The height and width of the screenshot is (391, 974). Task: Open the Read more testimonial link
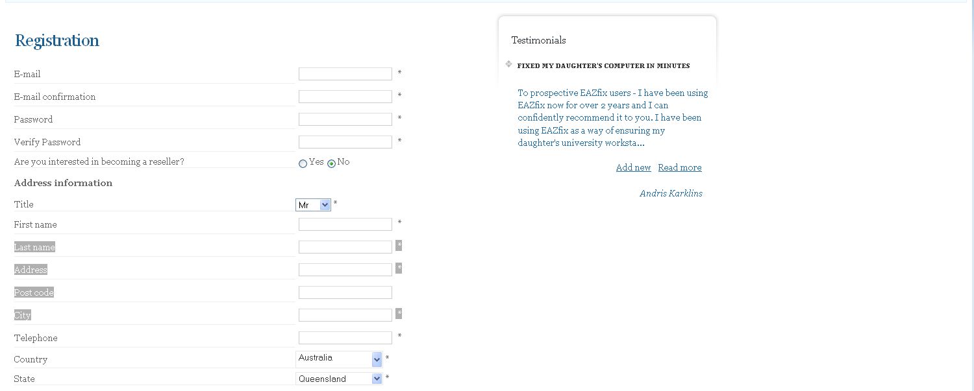pos(679,167)
